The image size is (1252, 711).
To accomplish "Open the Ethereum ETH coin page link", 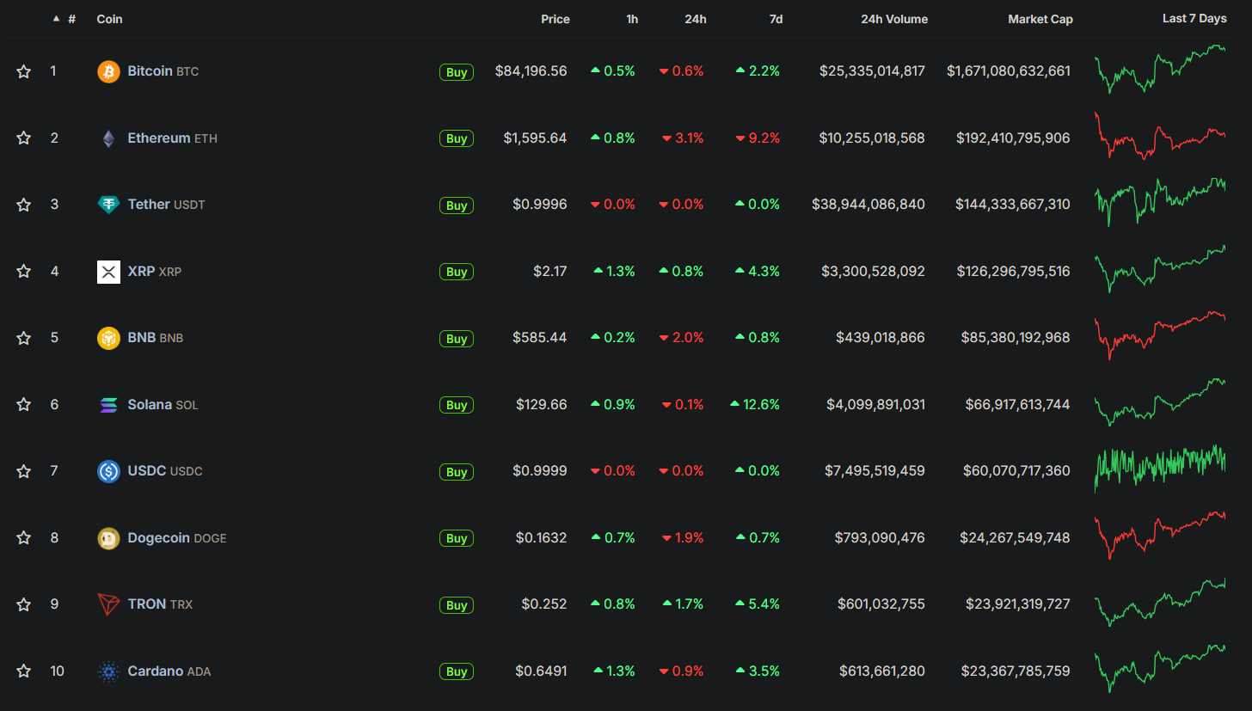I will (173, 138).
